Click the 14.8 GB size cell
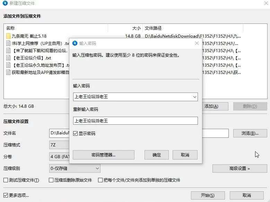 tap(133, 36)
